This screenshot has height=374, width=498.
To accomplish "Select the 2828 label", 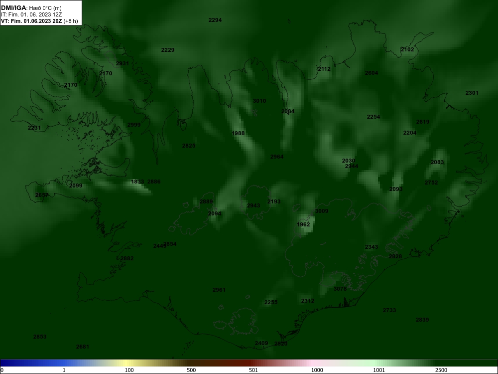I will [395, 256].
